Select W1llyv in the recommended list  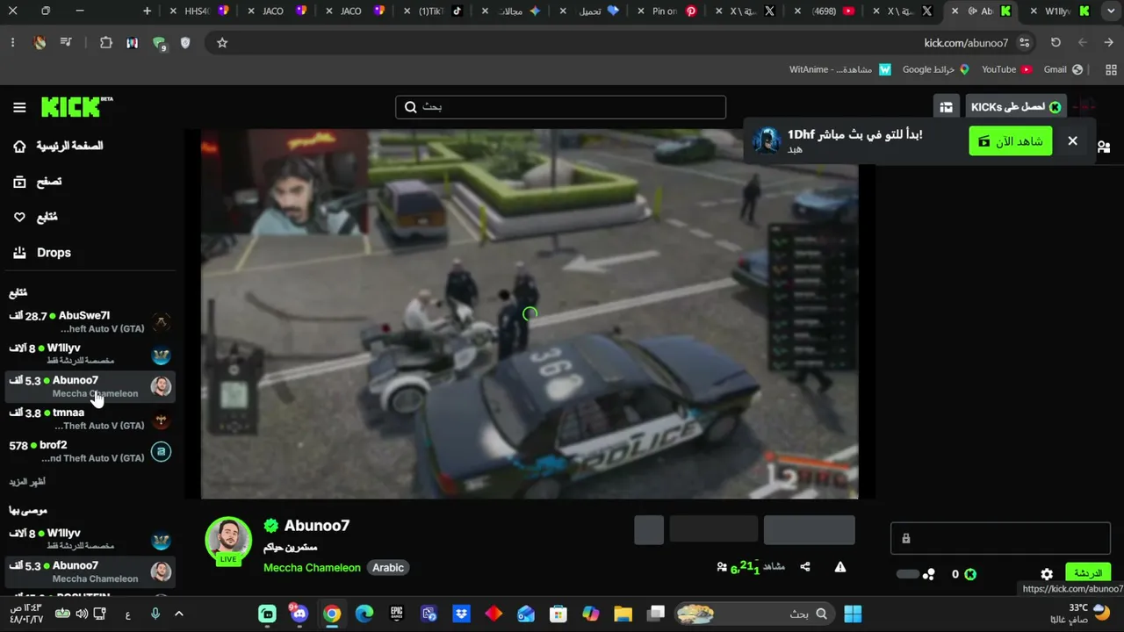point(90,539)
